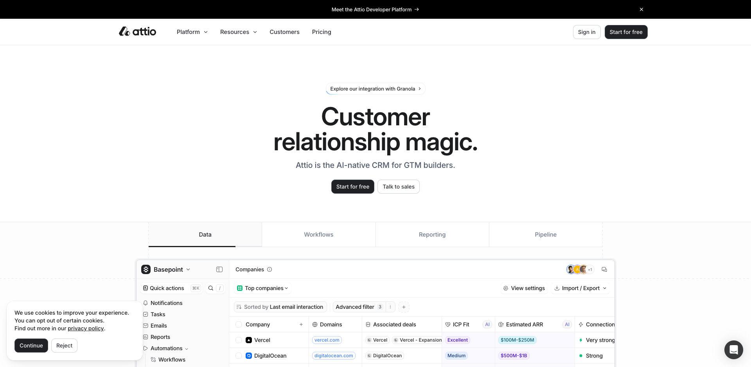Toggle the select-all checkbox in Company header
This screenshot has height=367, width=751.
(x=239, y=324)
